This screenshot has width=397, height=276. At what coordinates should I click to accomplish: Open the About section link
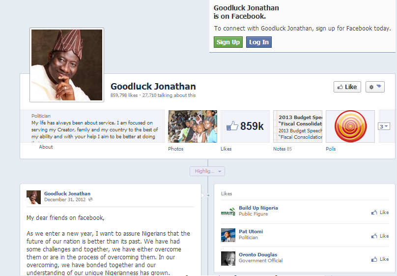(x=46, y=147)
